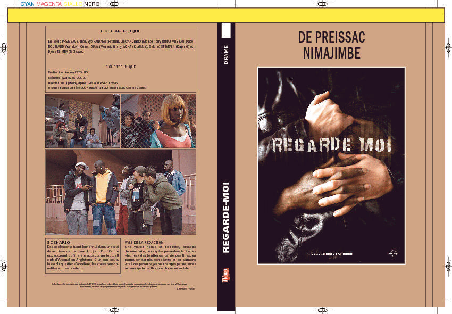Click the editorial review paragraph
This screenshot has height=314, width=452.
pos(160,258)
